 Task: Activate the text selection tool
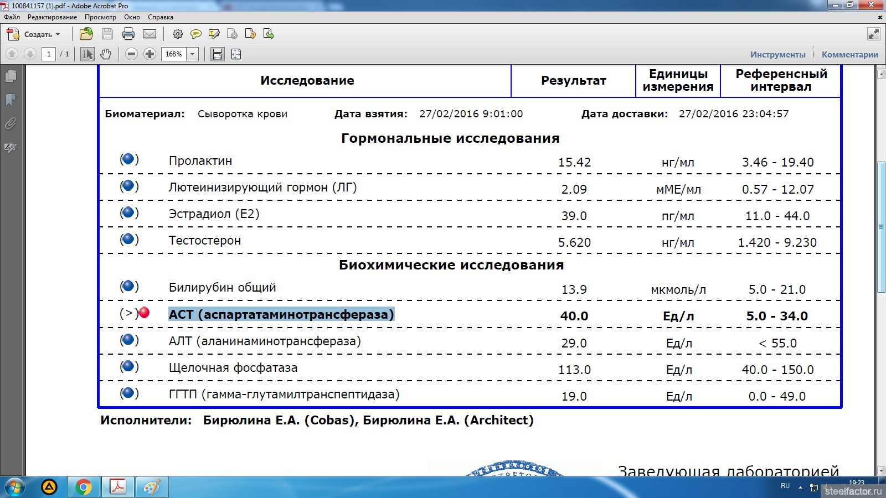tap(87, 54)
